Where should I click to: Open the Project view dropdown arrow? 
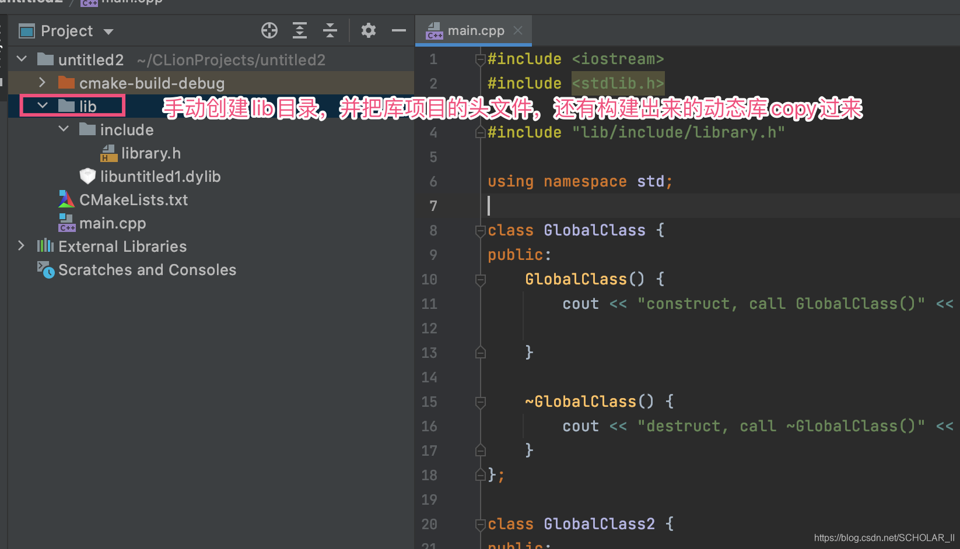tap(108, 31)
